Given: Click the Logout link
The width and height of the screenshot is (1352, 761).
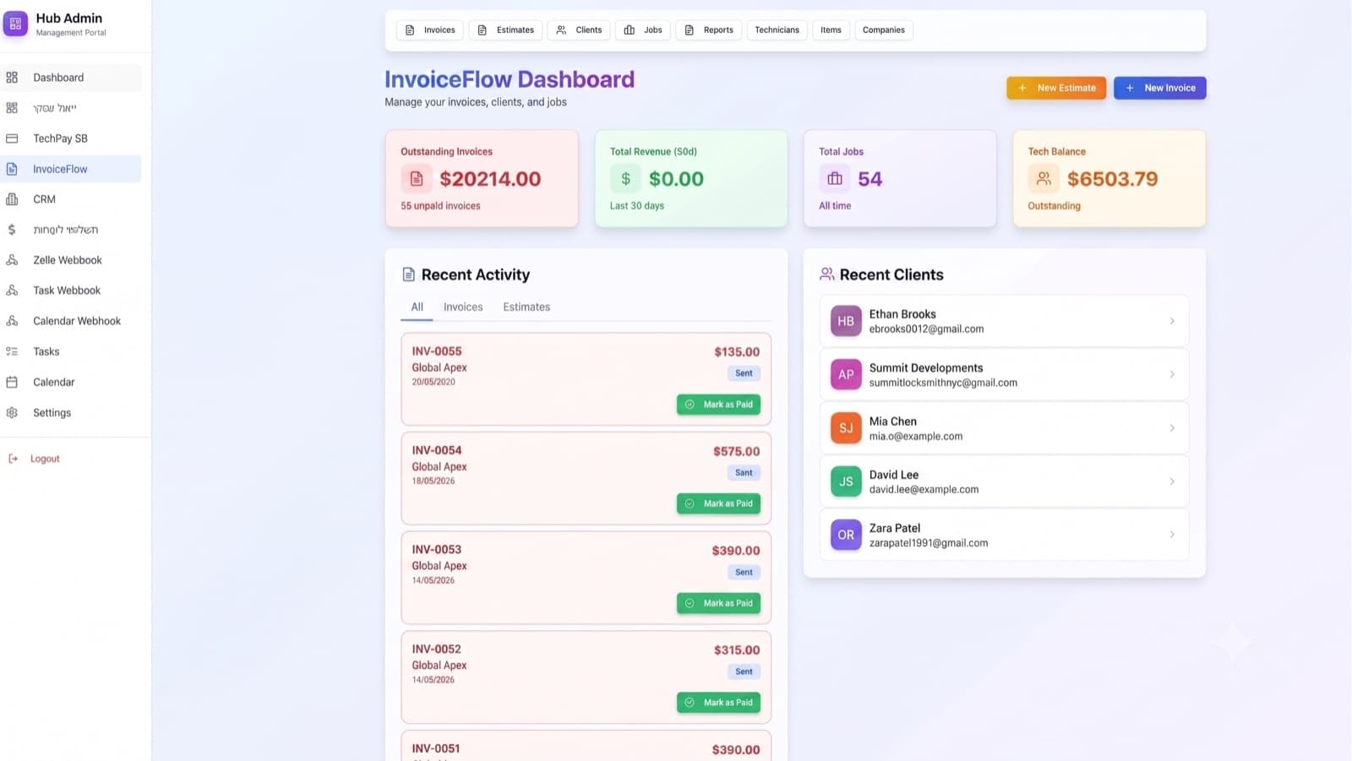Looking at the screenshot, I should point(45,459).
